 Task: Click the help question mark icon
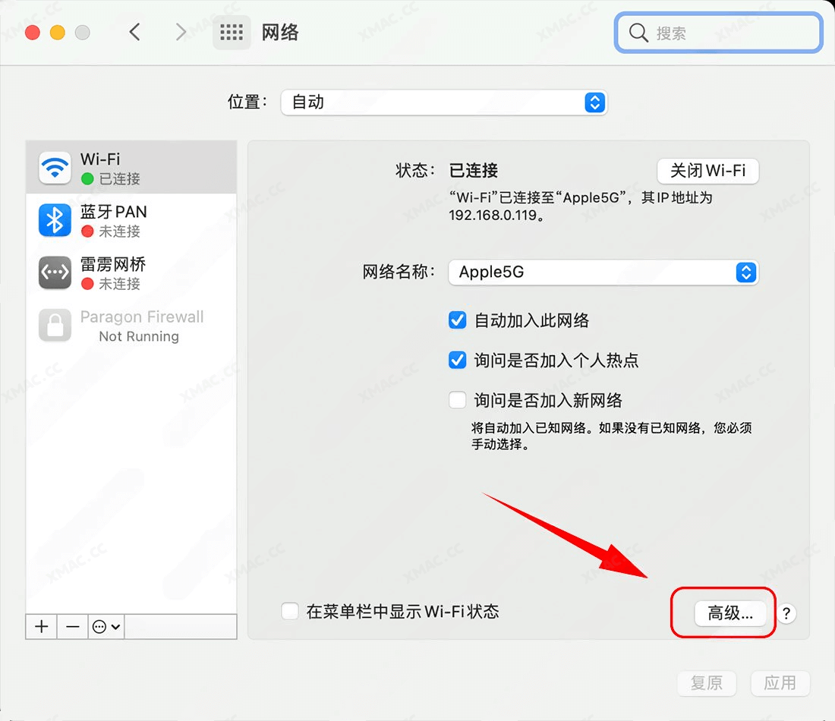point(786,614)
